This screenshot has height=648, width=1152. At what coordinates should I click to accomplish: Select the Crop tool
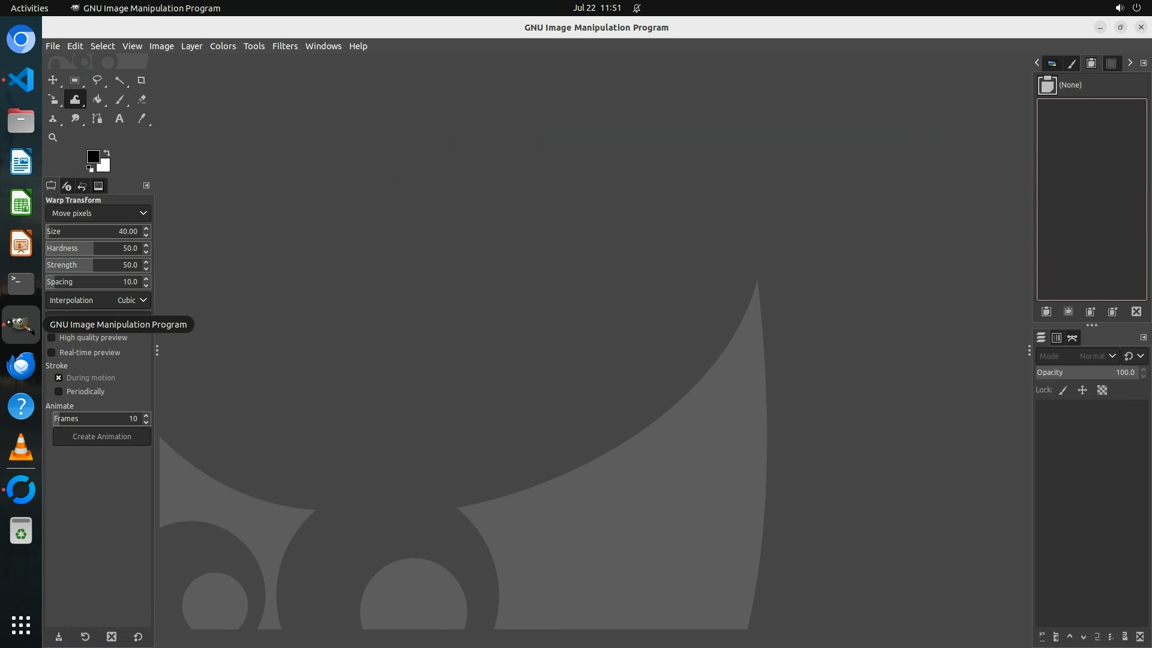pyautogui.click(x=142, y=80)
